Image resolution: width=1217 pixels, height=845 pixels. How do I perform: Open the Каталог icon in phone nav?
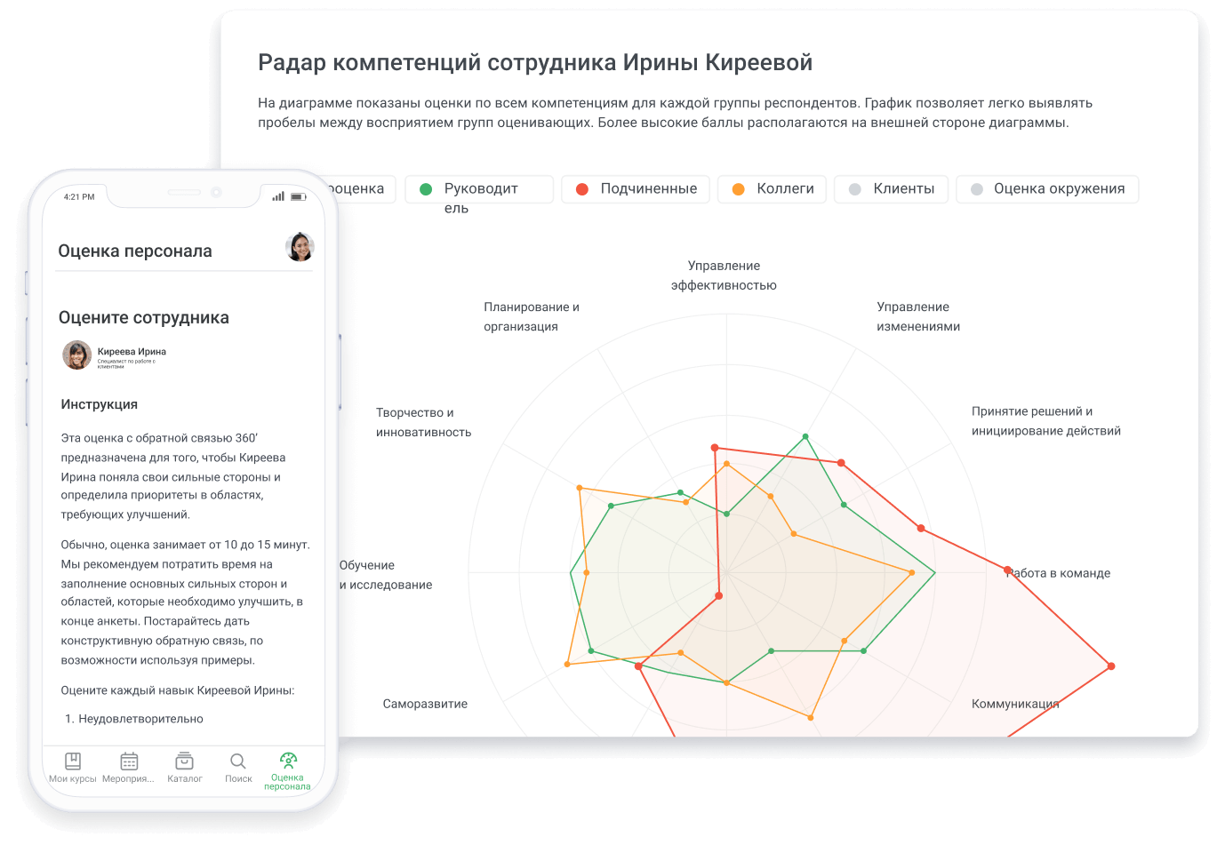(x=184, y=761)
